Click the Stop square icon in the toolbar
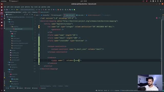The height and width of the screenshot is (92, 164). tap(46, 10)
